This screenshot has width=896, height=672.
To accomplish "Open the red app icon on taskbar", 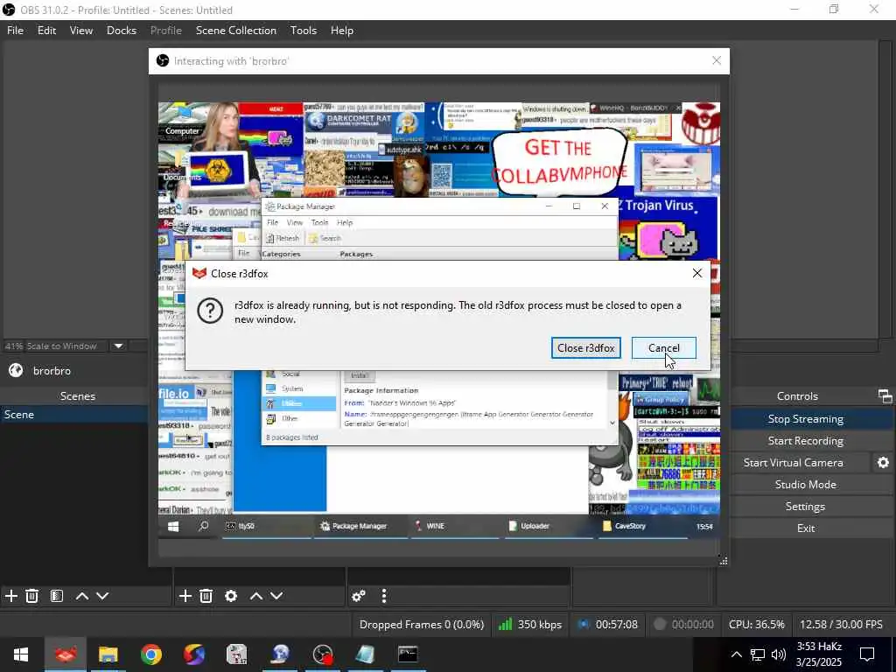I will 65,654.
